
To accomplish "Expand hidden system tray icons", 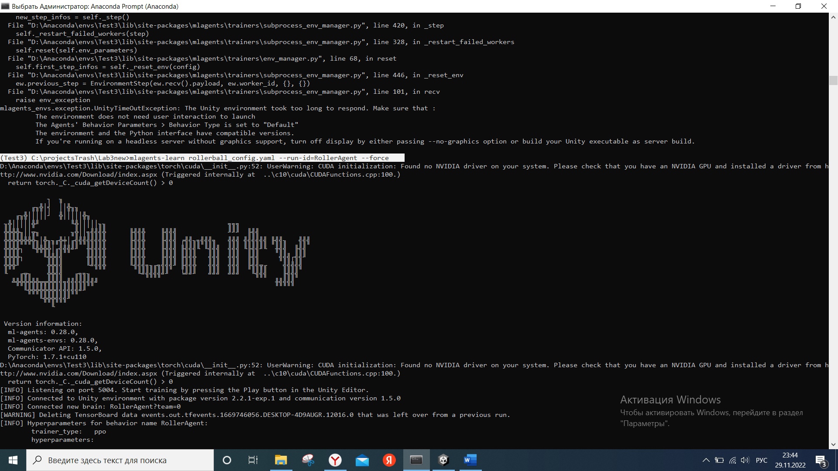I will pyautogui.click(x=706, y=460).
